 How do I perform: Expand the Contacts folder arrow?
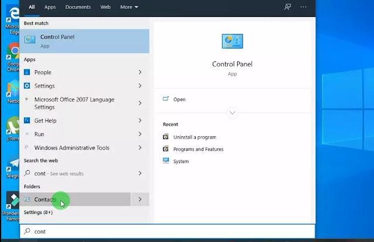140,199
